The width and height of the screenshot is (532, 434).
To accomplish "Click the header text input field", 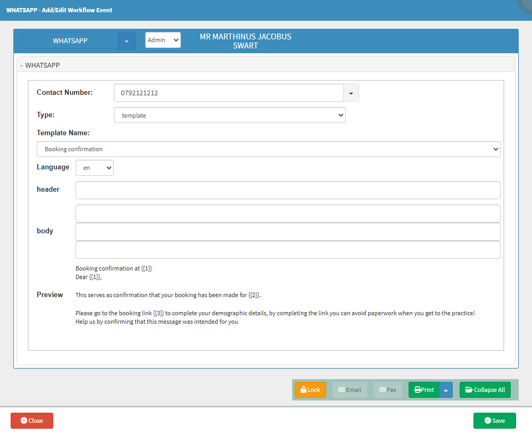I will (288, 190).
